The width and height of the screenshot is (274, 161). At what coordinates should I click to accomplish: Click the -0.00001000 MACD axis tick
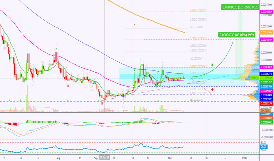point(266,130)
